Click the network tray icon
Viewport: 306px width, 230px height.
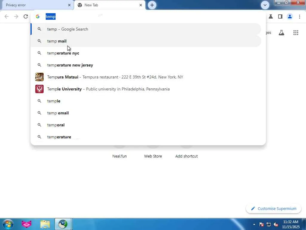[269, 224]
